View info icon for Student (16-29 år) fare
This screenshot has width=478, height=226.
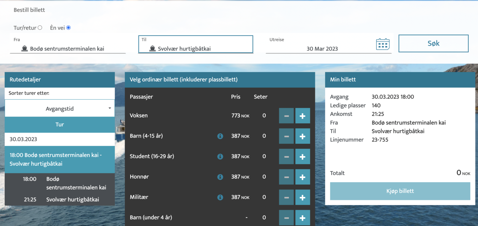tap(220, 156)
